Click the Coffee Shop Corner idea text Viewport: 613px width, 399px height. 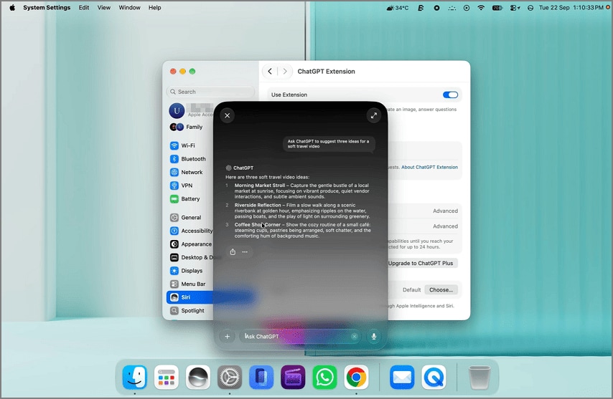coord(303,230)
